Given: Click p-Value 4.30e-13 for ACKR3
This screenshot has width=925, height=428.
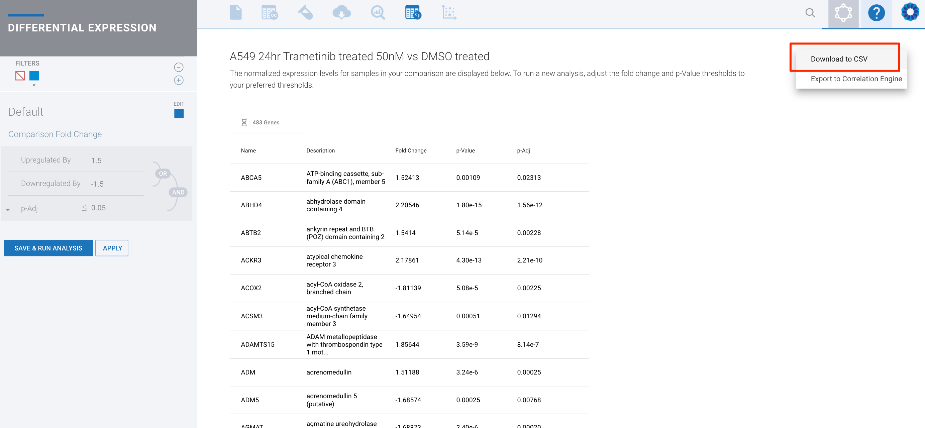Looking at the screenshot, I should point(469,260).
